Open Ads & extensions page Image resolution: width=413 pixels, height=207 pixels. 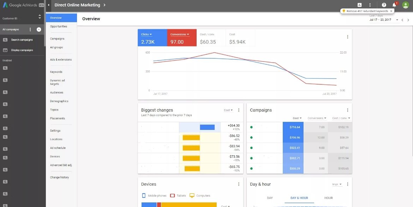pyautogui.click(x=61, y=59)
